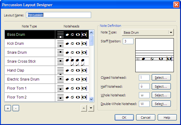Image resolution: width=181 pixels, height=125 pixels.
Task: Click the staff position preview image
Action: (154, 55)
